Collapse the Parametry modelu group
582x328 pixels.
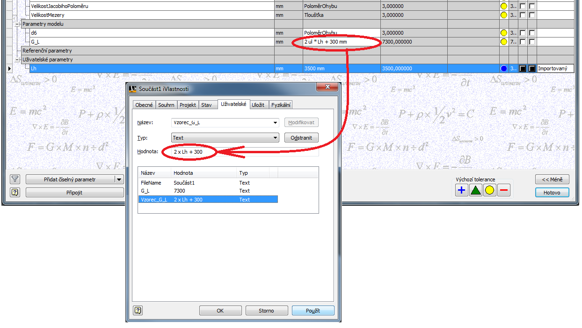click(18, 24)
